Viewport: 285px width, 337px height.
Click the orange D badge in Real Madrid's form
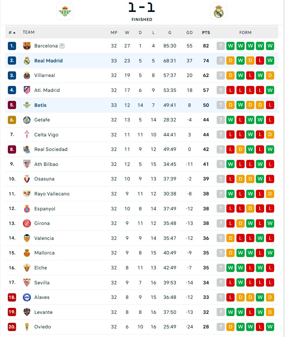click(230, 61)
